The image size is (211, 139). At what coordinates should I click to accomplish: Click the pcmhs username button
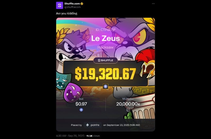pos(93,125)
